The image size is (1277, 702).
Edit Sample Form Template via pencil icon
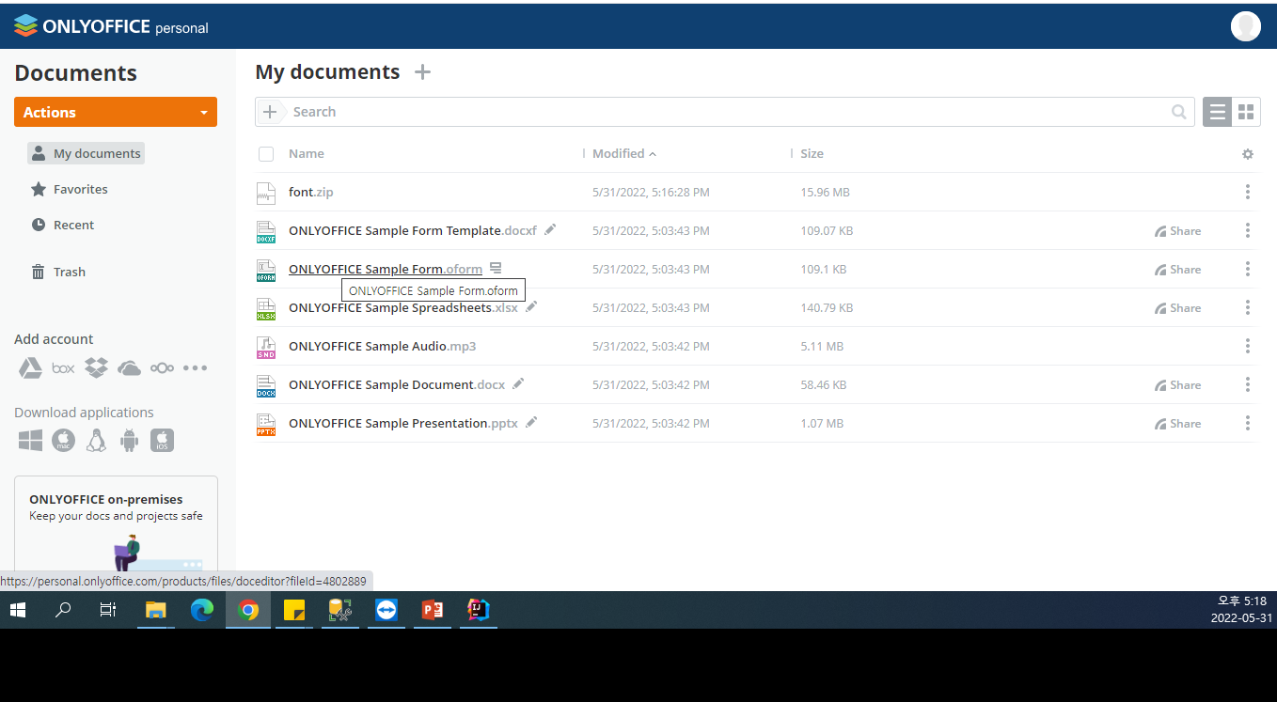tap(550, 229)
